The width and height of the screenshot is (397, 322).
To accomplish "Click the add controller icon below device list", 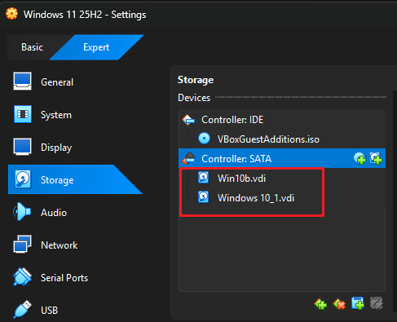I will coord(320,304).
